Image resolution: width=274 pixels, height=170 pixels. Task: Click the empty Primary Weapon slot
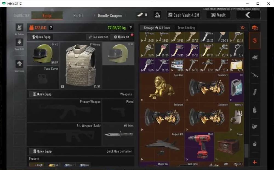pos(64,110)
